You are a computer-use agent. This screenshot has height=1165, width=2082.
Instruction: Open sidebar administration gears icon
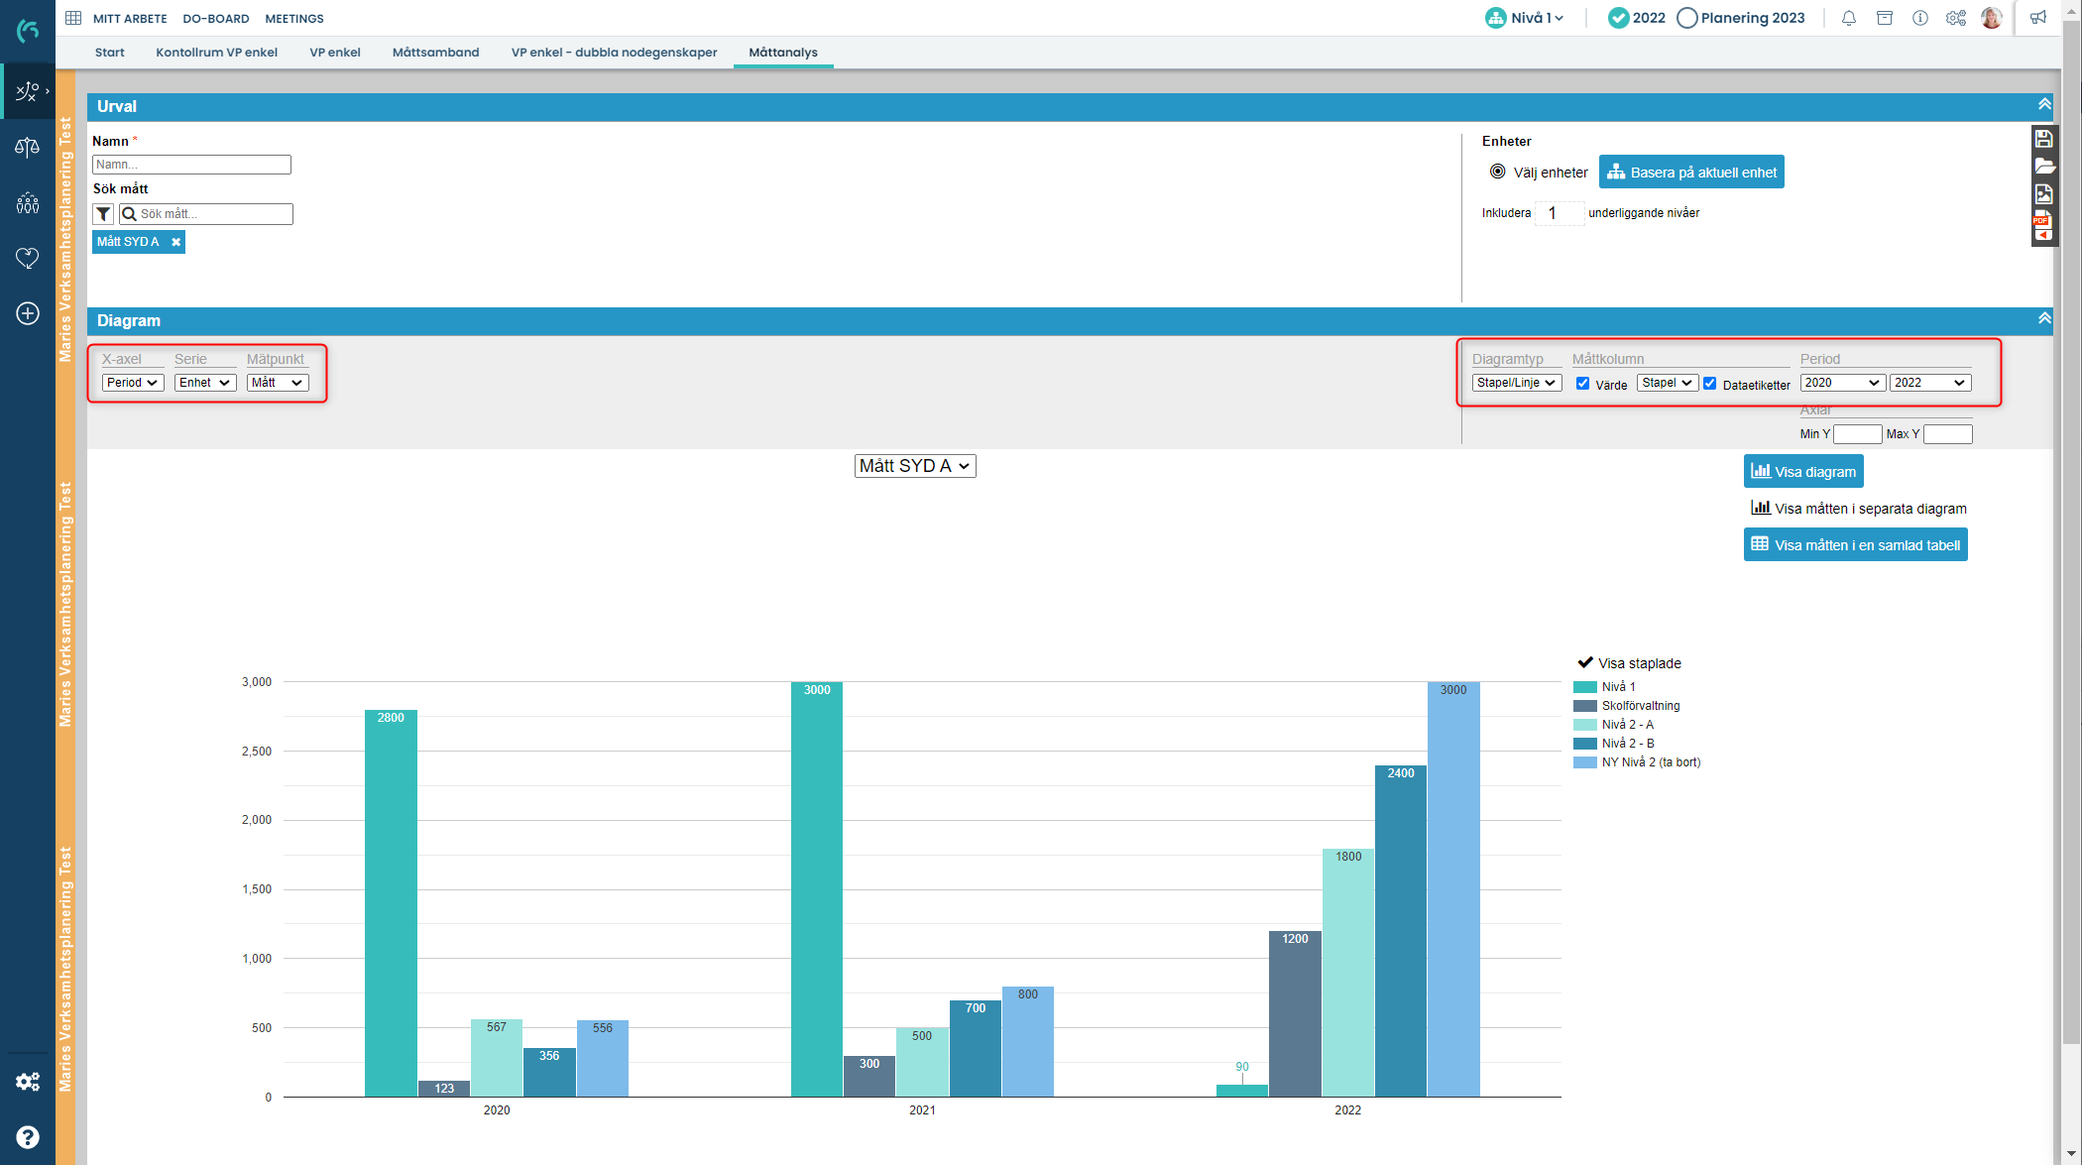point(28,1082)
